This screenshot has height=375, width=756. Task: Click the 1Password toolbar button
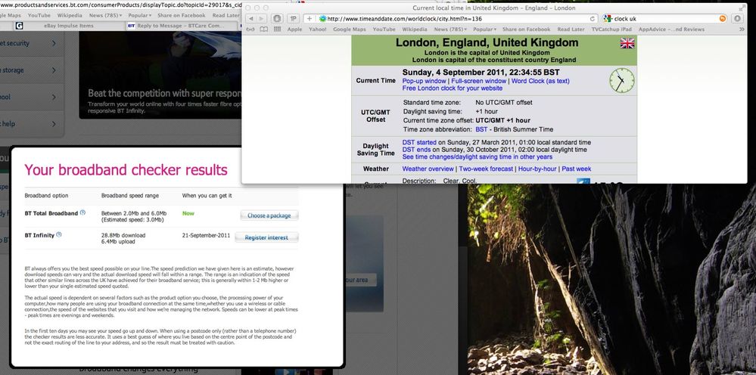[x=292, y=18]
